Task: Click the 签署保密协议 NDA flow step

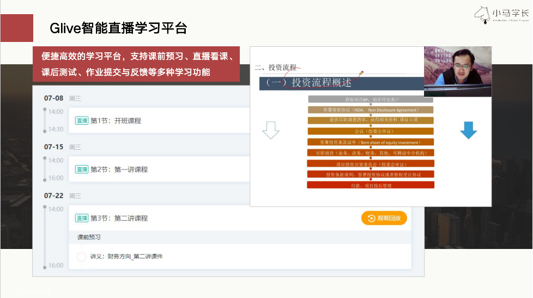Action: 371,110
